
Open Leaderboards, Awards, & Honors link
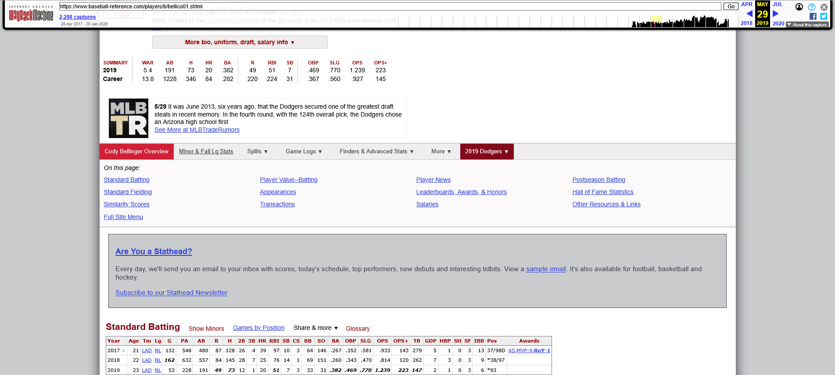tap(462, 192)
